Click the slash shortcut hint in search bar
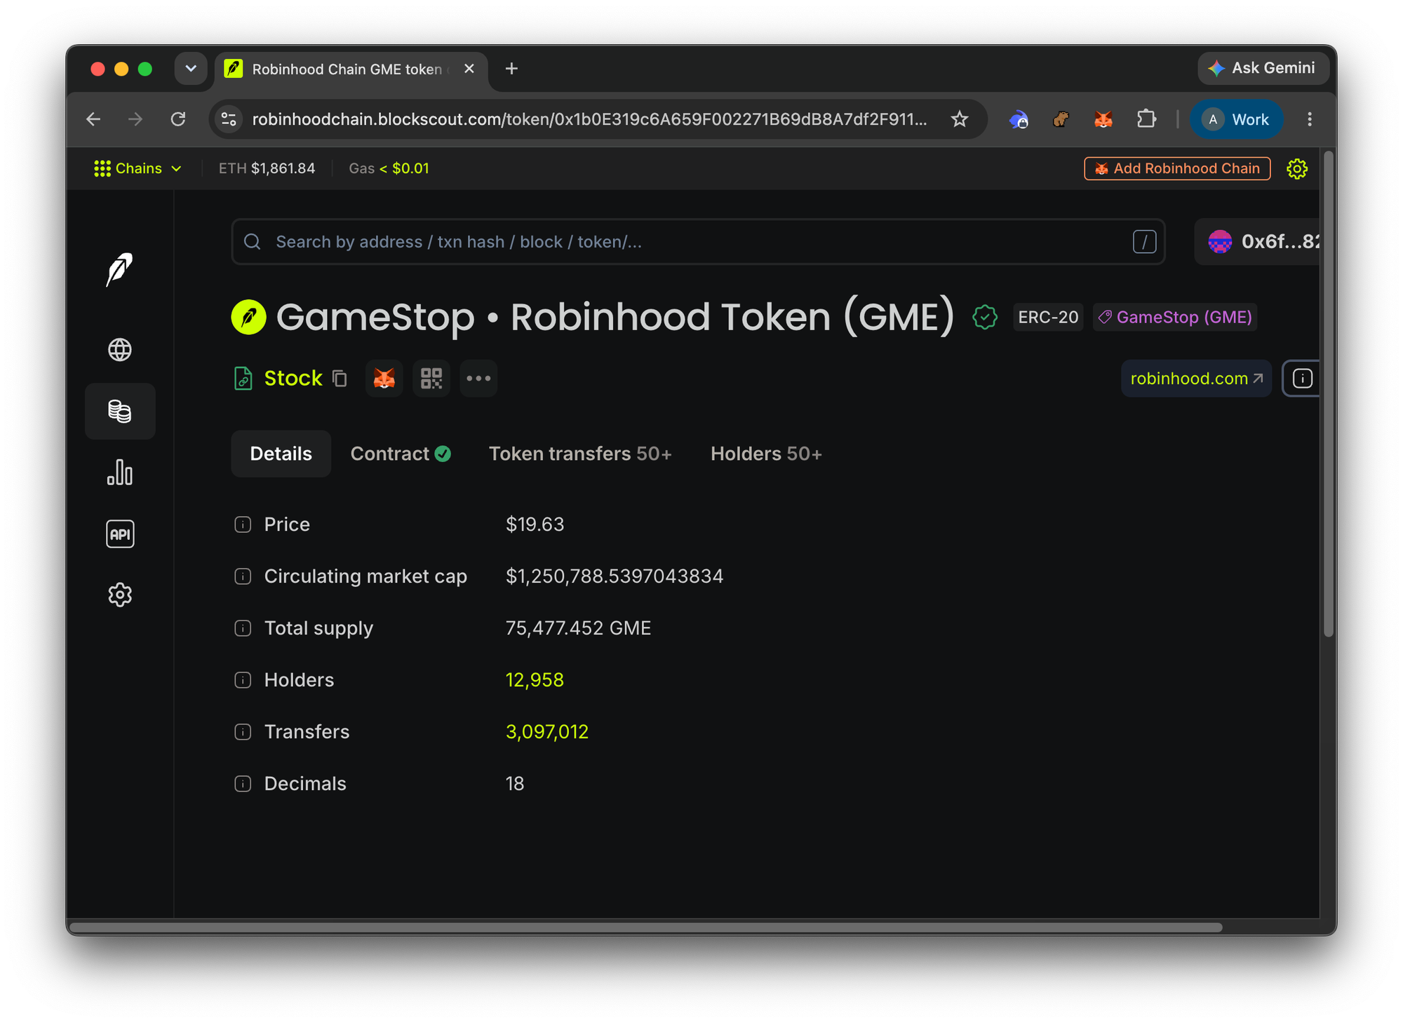Image resolution: width=1403 pixels, height=1023 pixels. point(1144,242)
